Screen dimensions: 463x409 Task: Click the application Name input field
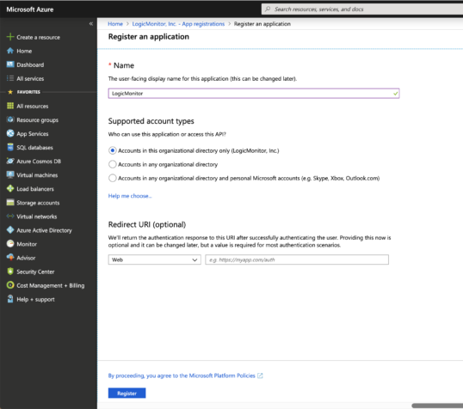coord(254,94)
